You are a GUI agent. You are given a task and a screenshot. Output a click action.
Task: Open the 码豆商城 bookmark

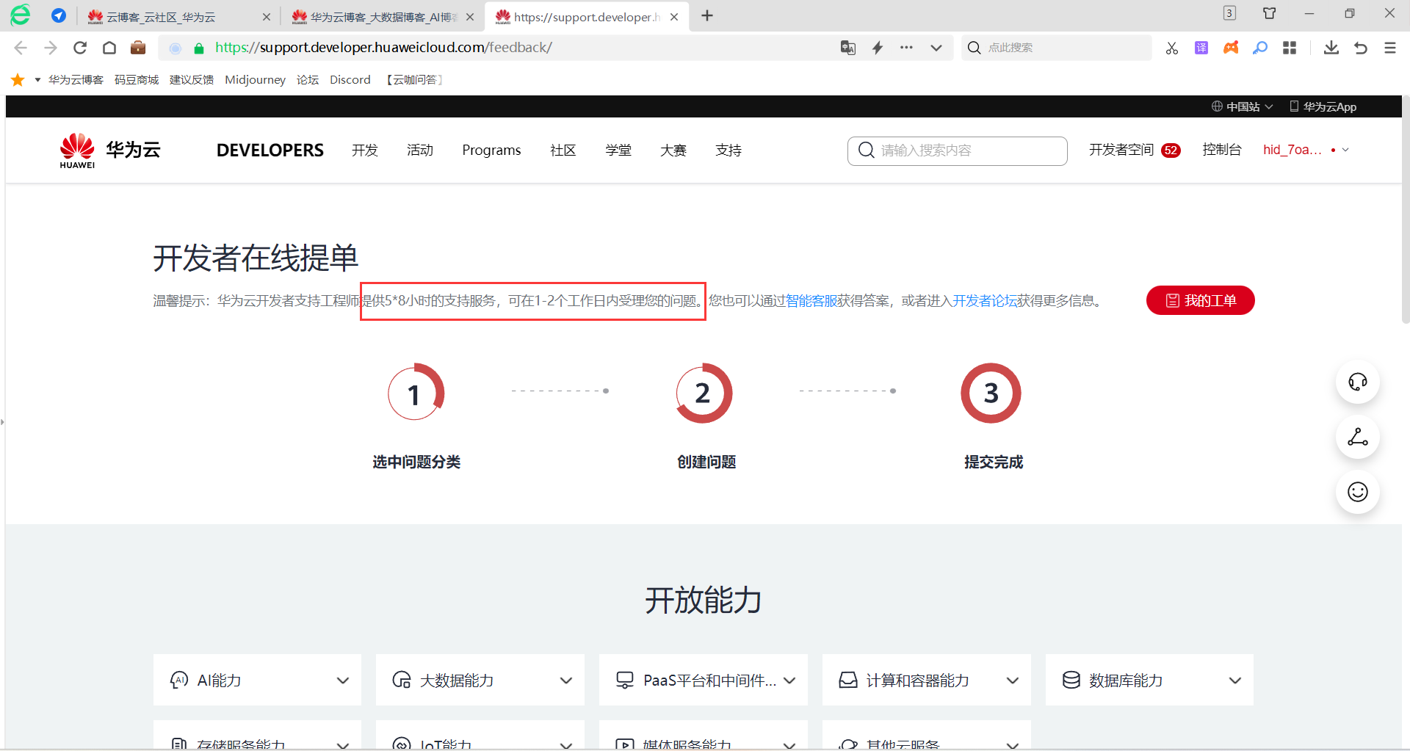(x=137, y=79)
